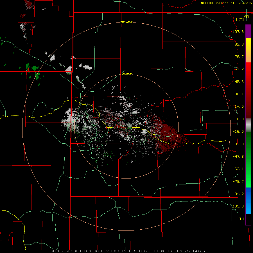The height and width of the screenshot is (253, 253).
Task: Click the -109.8 velocity scale value
Action: (237, 206)
